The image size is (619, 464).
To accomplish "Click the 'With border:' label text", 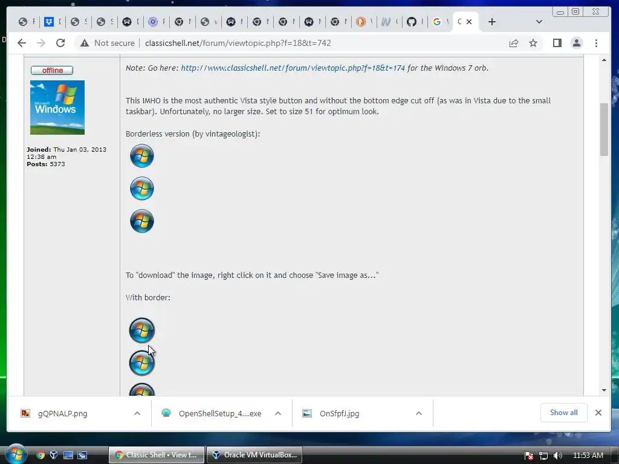I will 148,297.
